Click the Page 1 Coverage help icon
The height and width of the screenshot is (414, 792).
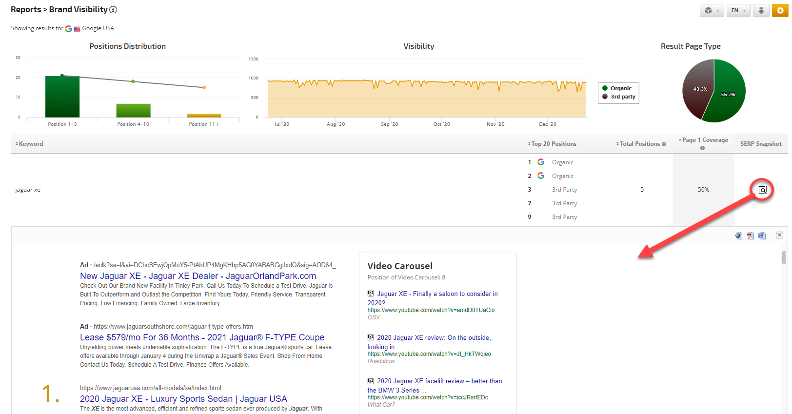[x=702, y=148]
